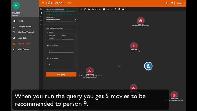This screenshot has width=197, height=111.
Task: Click the Vertex id input field
Action: click(67, 38)
